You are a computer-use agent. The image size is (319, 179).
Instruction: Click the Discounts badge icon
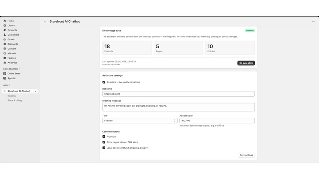coord(5,44)
